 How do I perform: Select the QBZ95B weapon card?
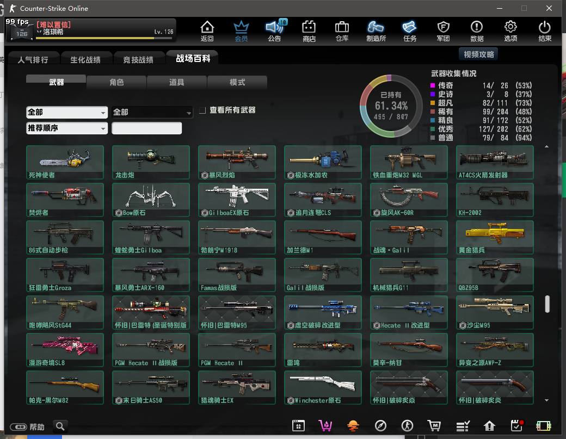pos(495,275)
